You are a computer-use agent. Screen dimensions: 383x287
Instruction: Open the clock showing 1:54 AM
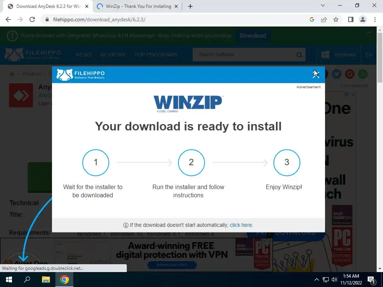(351, 280)
